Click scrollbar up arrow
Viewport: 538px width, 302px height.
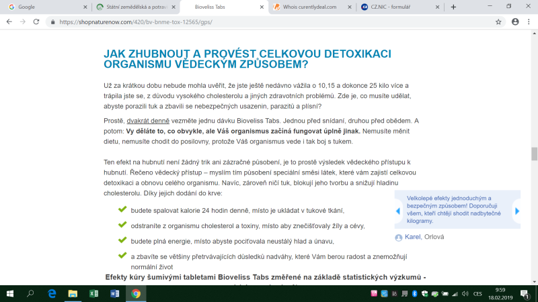pos(534,34)
